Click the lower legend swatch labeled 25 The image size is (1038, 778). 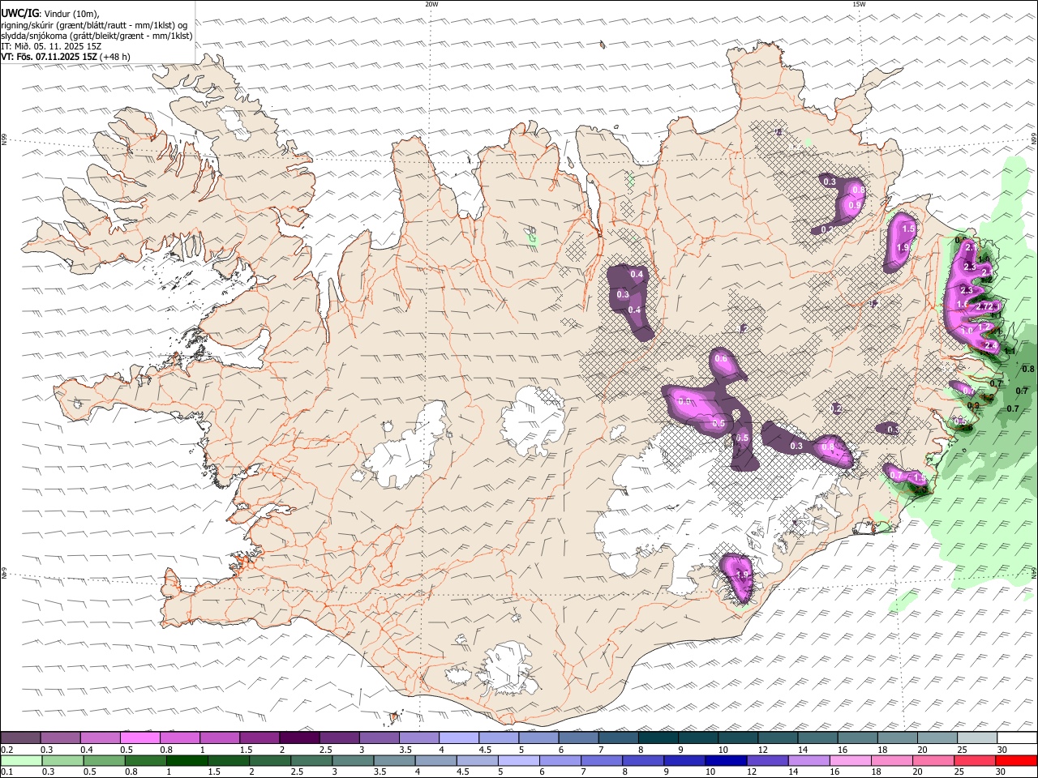[974, 761]
